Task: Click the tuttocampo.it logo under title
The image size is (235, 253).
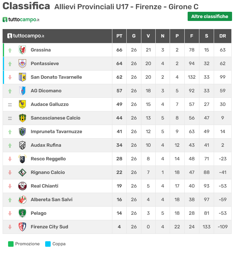Action: tap(21, 20)
